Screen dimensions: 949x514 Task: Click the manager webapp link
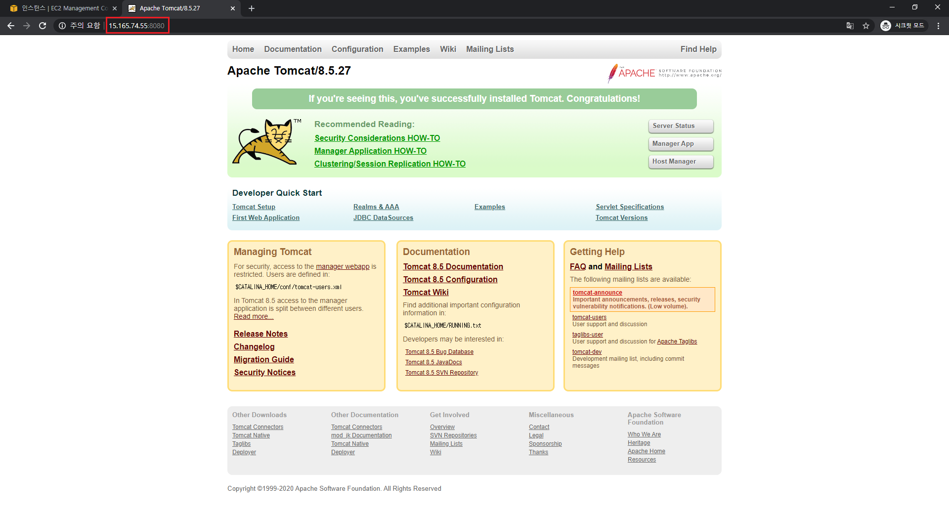click(x=343, y=266)
